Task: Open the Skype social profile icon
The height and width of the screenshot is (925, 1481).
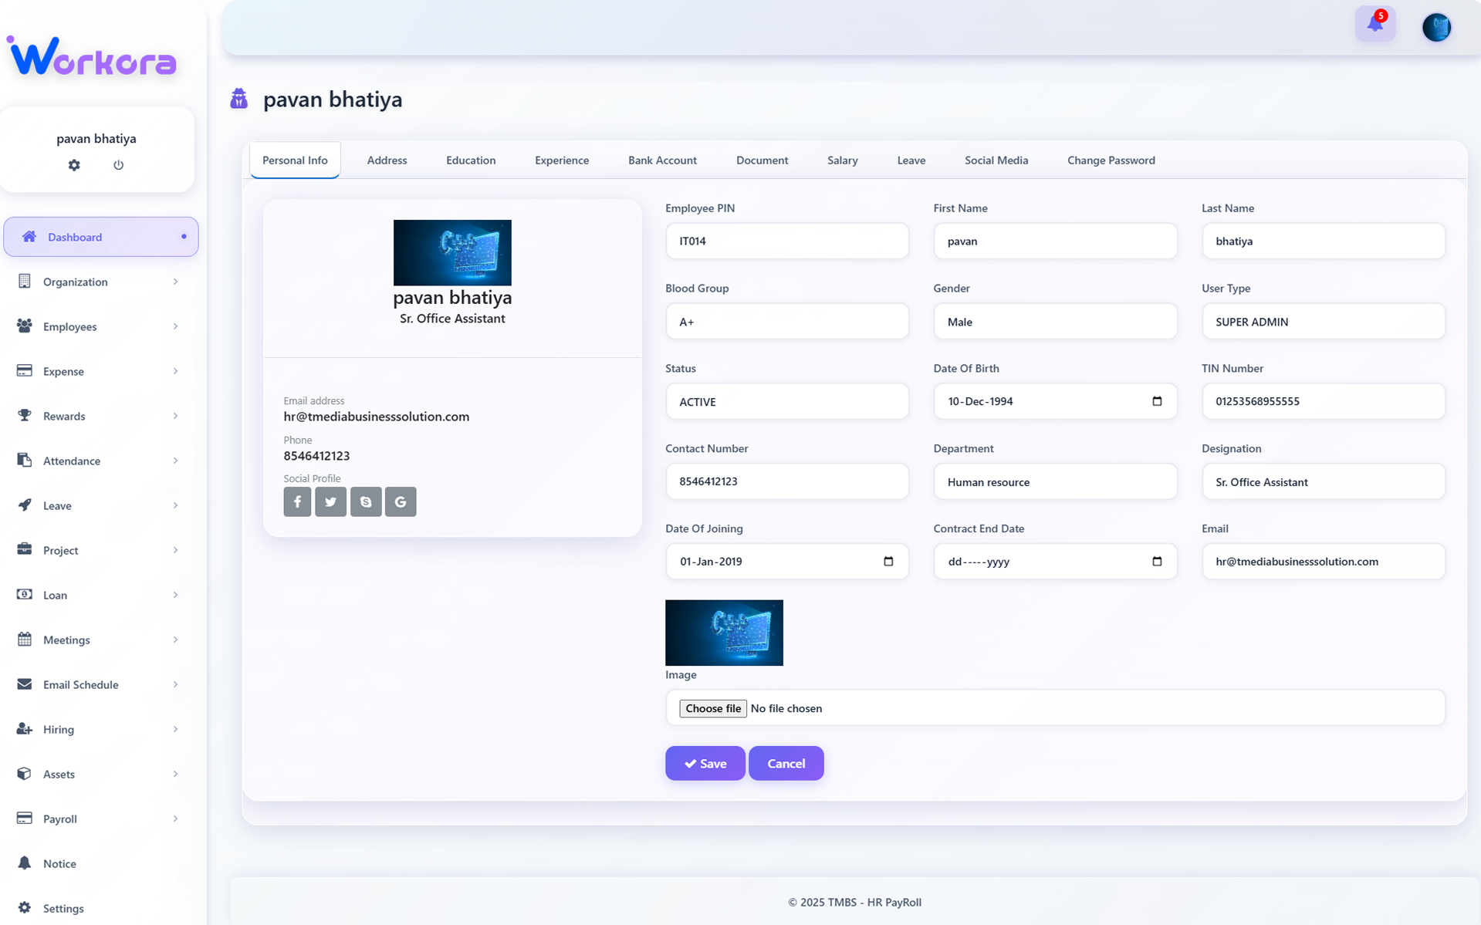Action: click(365, 501)
